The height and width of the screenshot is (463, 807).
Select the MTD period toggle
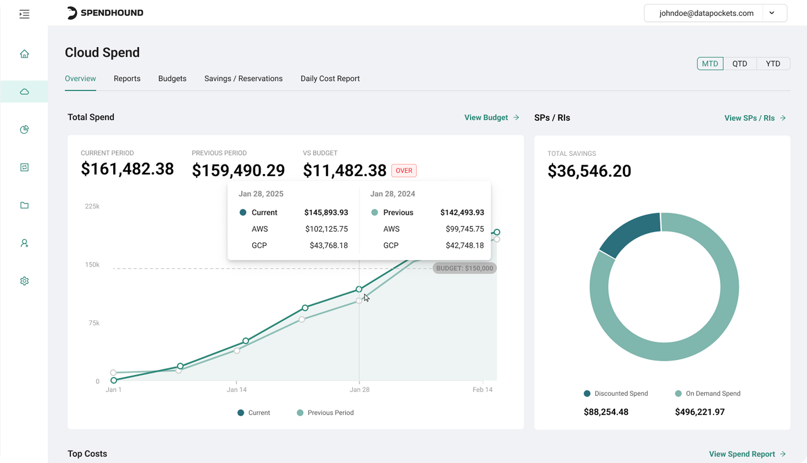point(710,64)
